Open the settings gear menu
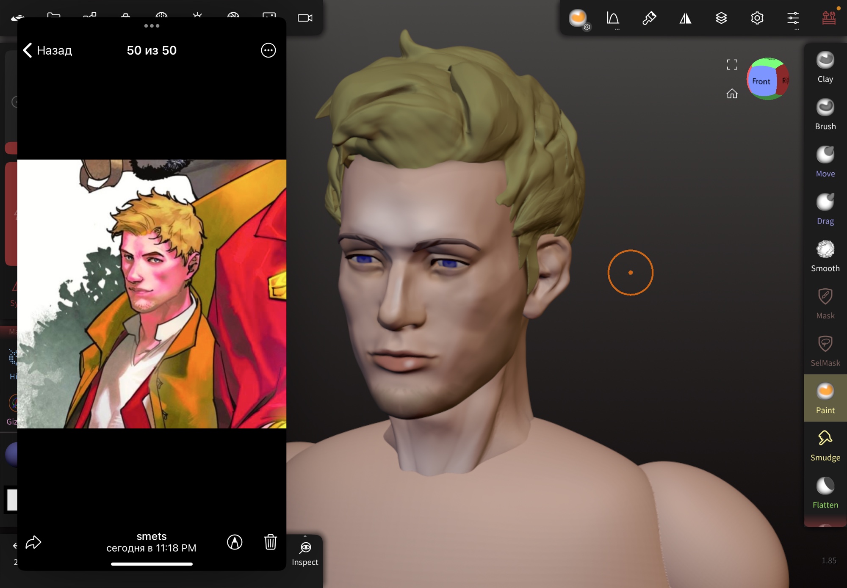This screenshot has height=588, width=847. [757, 18]
